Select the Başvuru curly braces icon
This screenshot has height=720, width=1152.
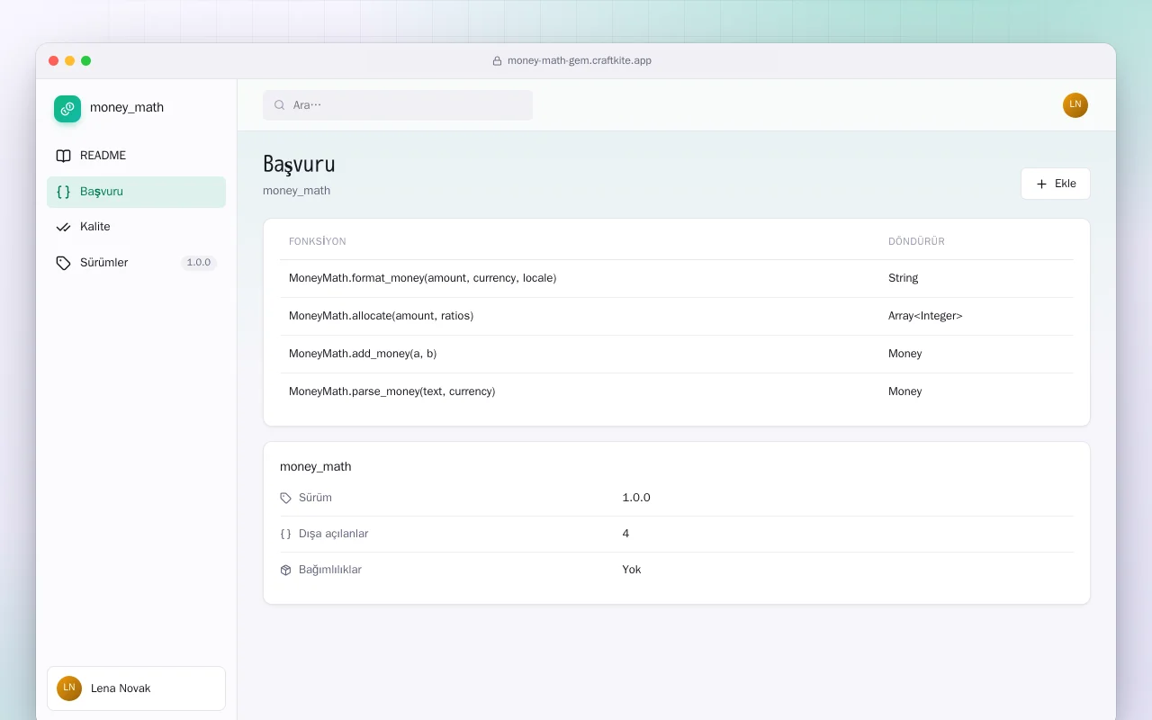click(63, 192)
